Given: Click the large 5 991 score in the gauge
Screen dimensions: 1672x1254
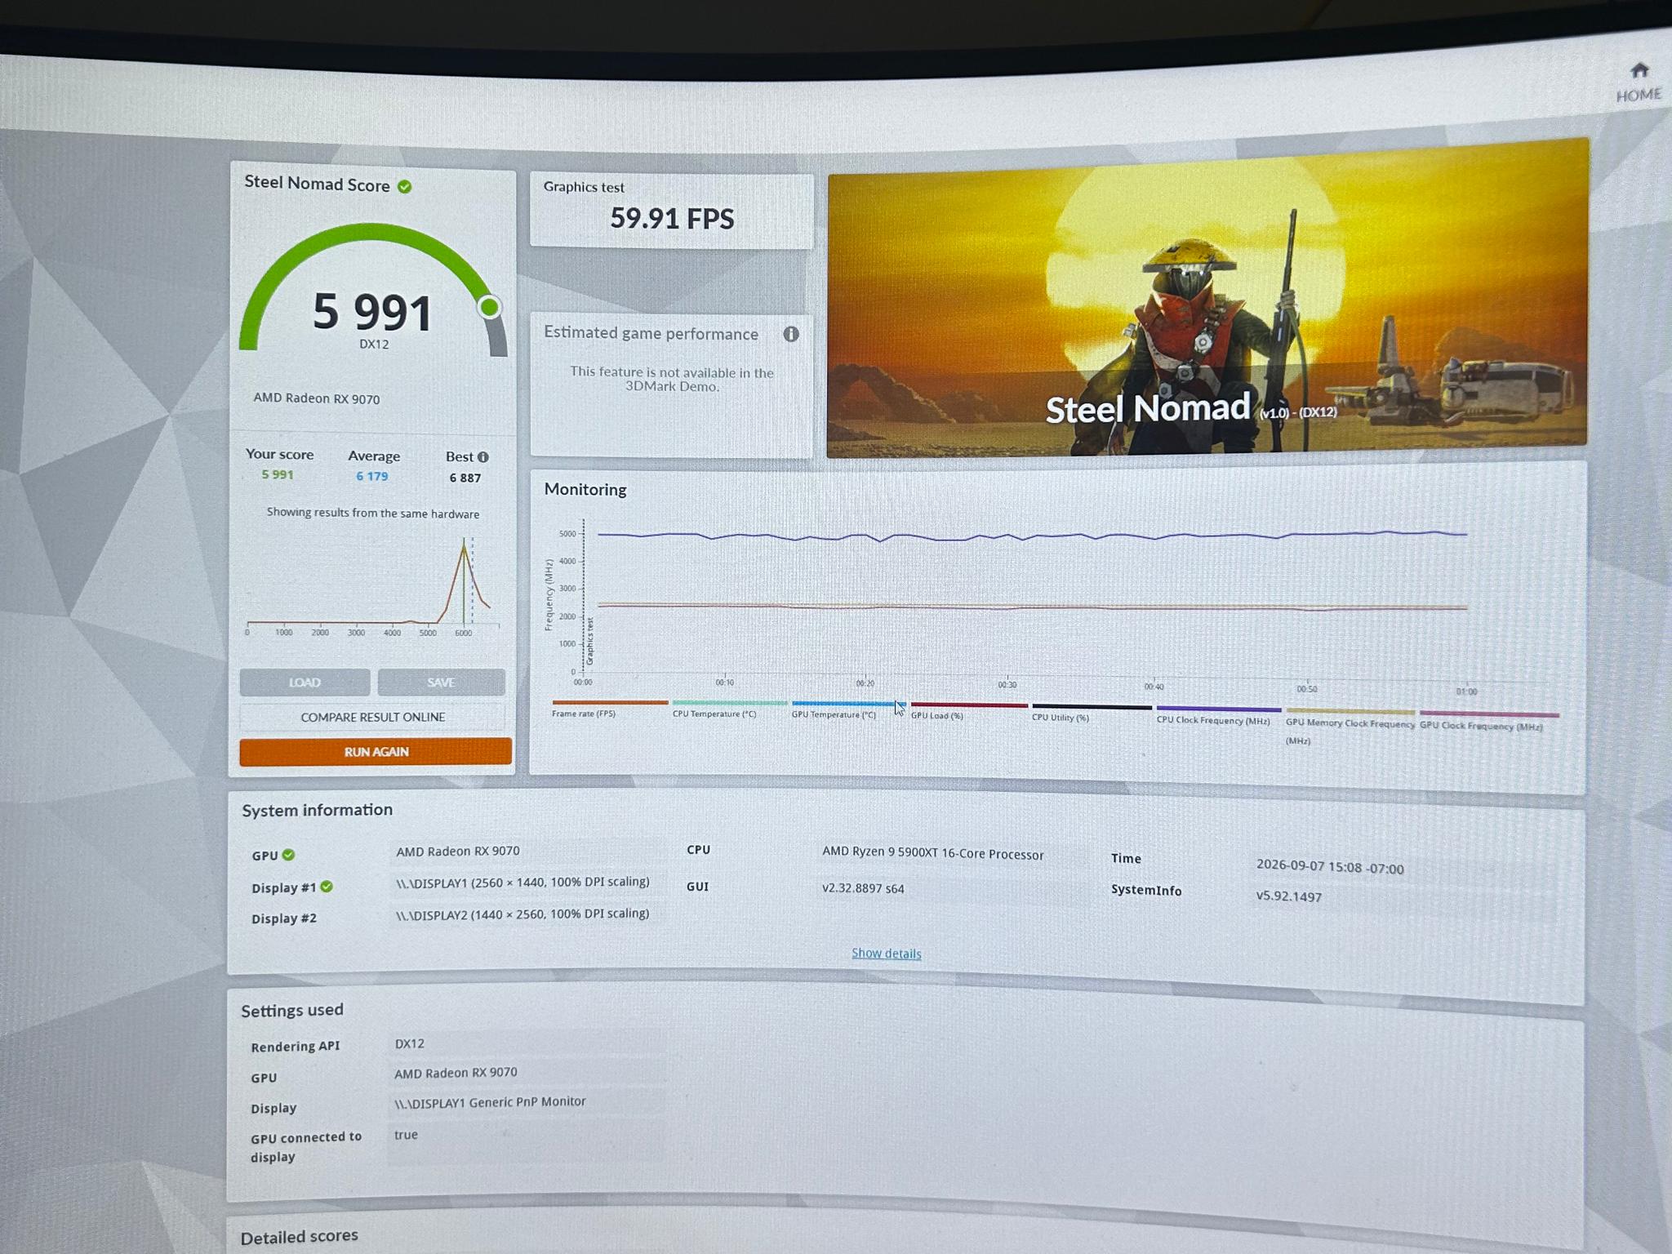Looking at the screenshot, I should point(372,312).
